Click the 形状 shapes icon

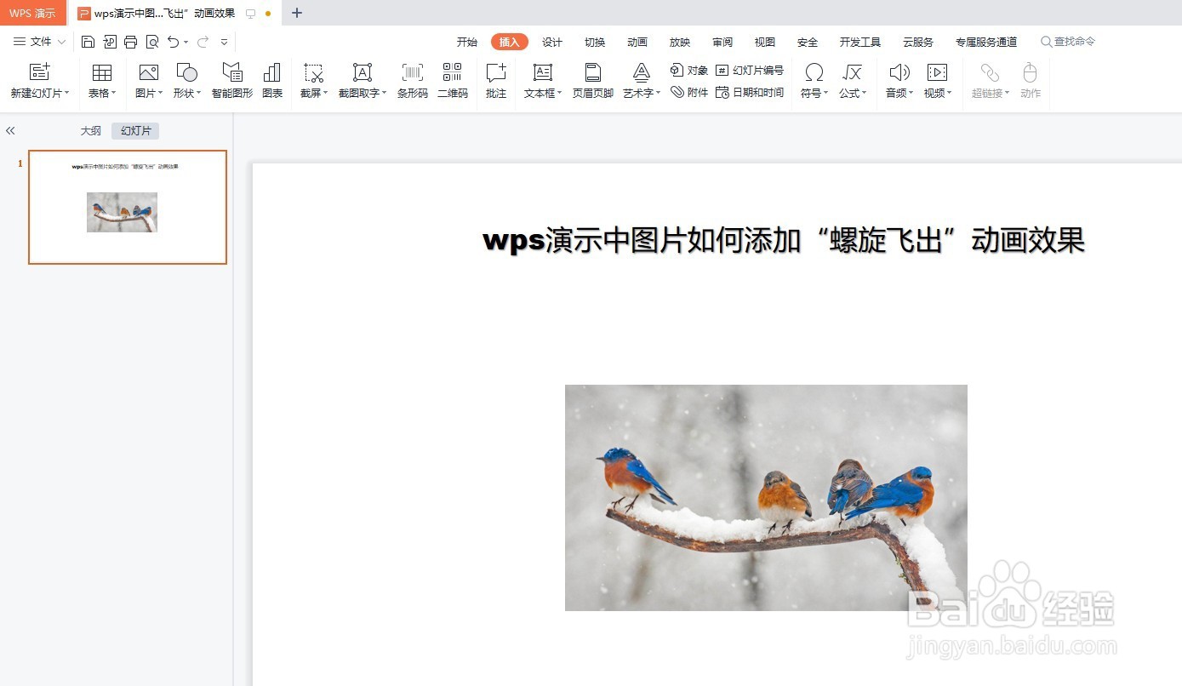pos(186,72)
